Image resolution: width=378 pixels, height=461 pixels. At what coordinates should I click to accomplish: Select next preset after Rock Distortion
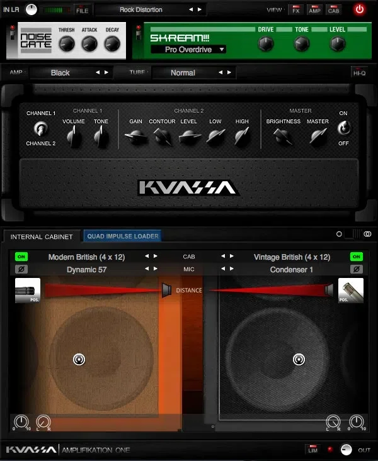point(200,9)
